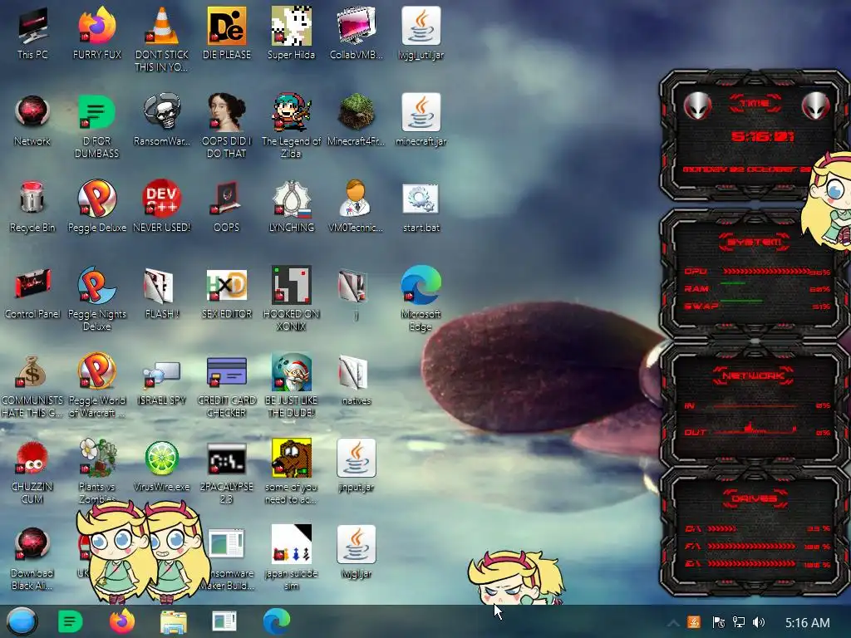
Task: Click the SYSTEM widget CPU bar
Action: click(765, 271)
